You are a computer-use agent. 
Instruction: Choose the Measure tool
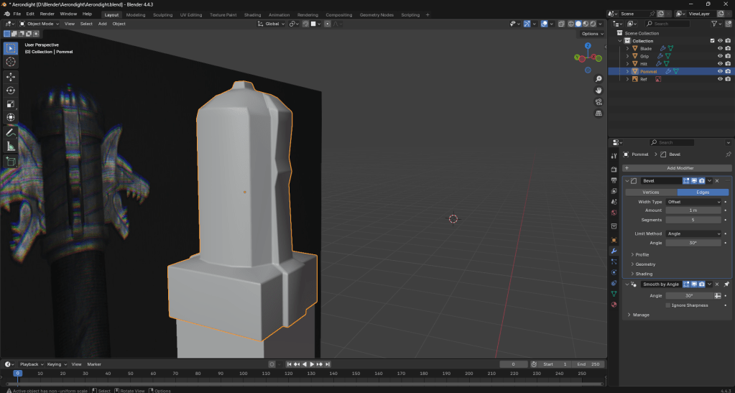(11, 147)
